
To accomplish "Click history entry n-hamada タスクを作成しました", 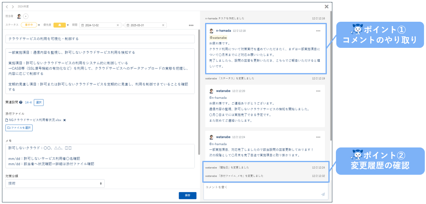I will pos(225,18).
